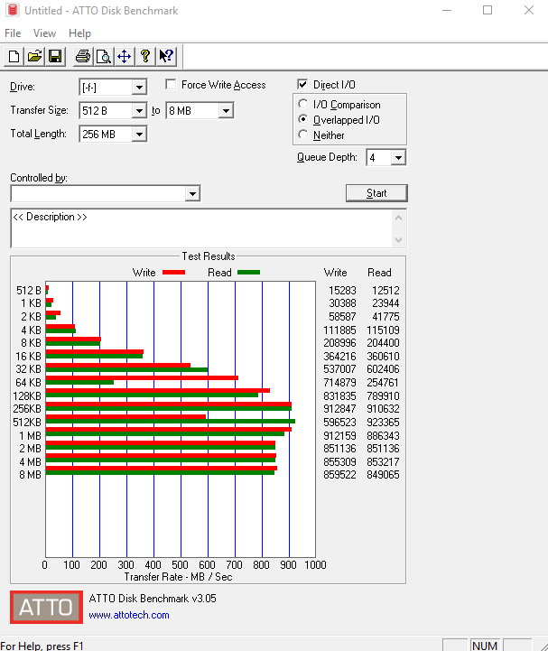This screenshot has height=651, width=548.
Task: Click the Description box scroll down arrow
Action: pyautogui.click(x=398, y=240)
